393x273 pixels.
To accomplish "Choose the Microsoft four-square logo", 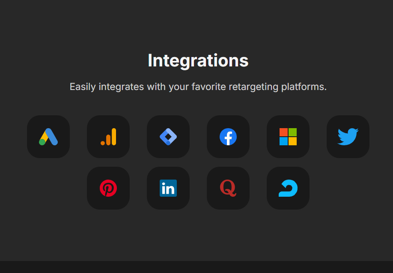I will click(288, 137).
